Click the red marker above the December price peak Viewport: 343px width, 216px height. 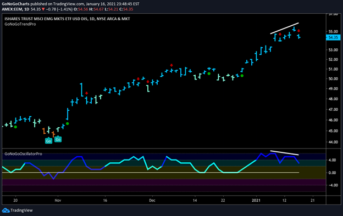click(x=171, y=65)
